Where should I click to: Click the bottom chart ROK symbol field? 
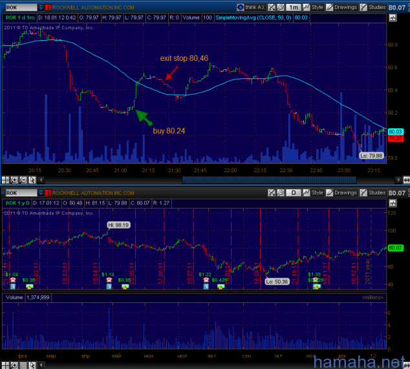[x=21, y=193]
